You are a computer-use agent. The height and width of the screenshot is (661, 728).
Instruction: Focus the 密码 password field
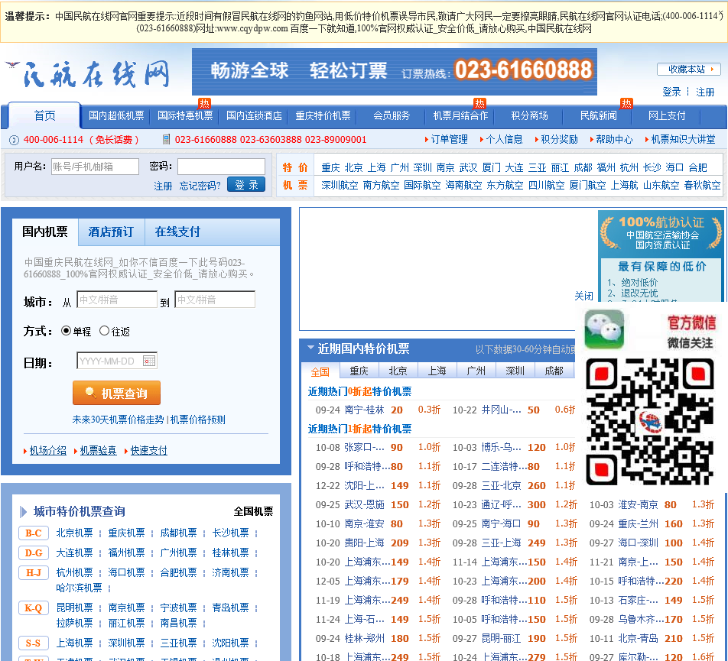tap(221, 167)
